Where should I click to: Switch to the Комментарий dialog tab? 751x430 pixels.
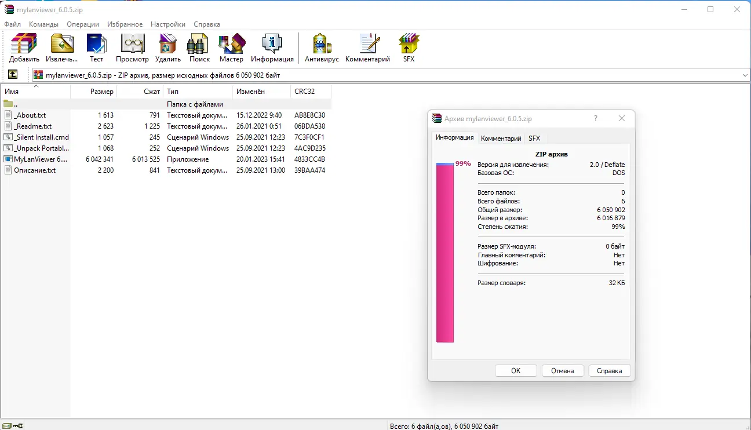point(501,139)
